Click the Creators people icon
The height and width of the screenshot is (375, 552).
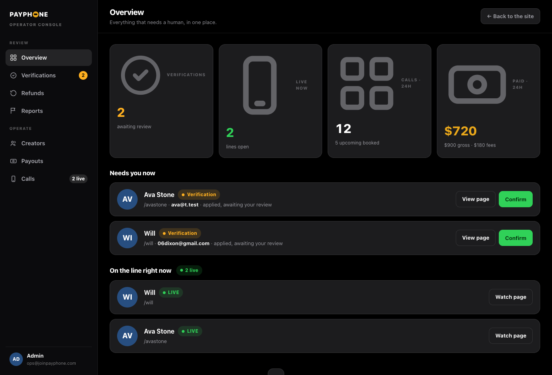[13, 143]
